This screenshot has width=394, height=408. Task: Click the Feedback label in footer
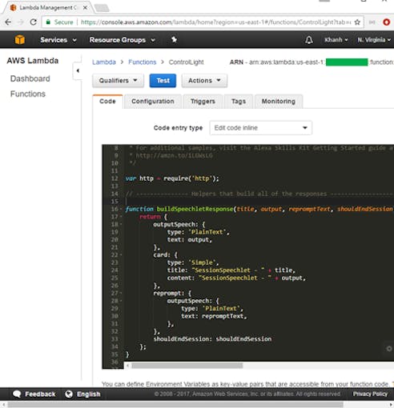point(40,394)
